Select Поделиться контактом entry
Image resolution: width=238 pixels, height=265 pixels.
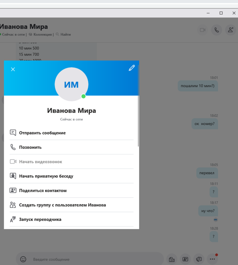[x=43, y=190]
